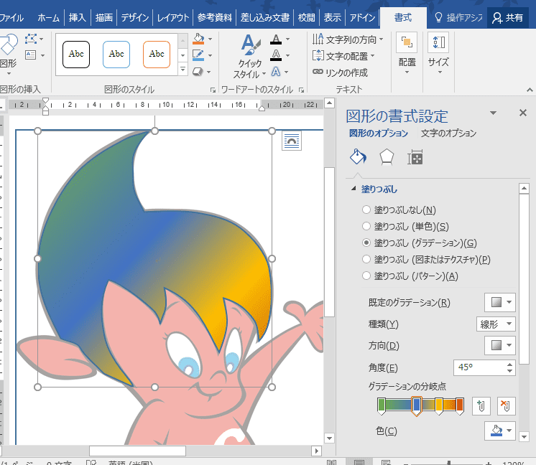Collapse the 塗りつぶし section triangle
536x465 pixels.
pyautogui.click(x=354, y=189)
